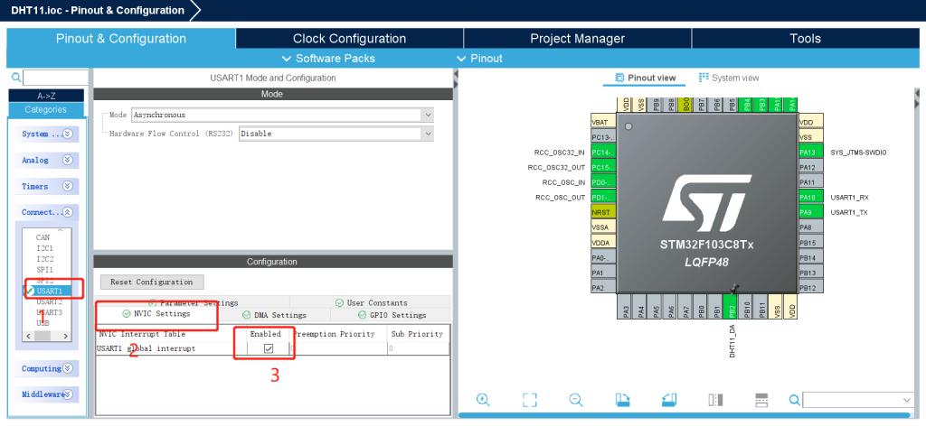Select pin PB2 on the chip
Viewport: 926px width, 426px height.
[731, 306]
